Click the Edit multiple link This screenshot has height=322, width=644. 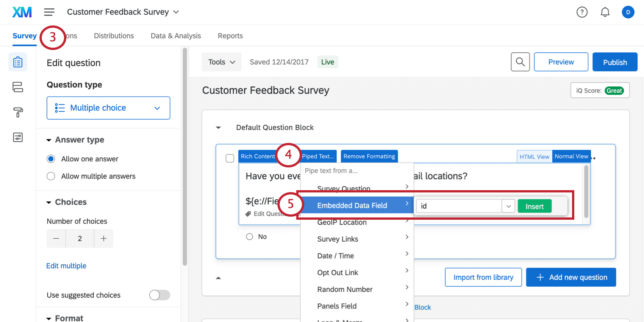[x=66, y=266]
